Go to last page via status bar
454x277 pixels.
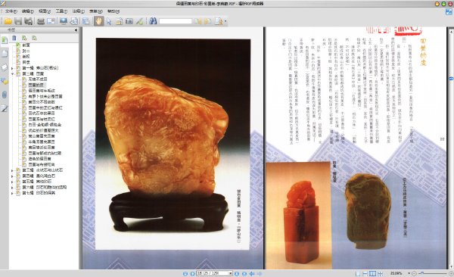click(x=244, y=273)
